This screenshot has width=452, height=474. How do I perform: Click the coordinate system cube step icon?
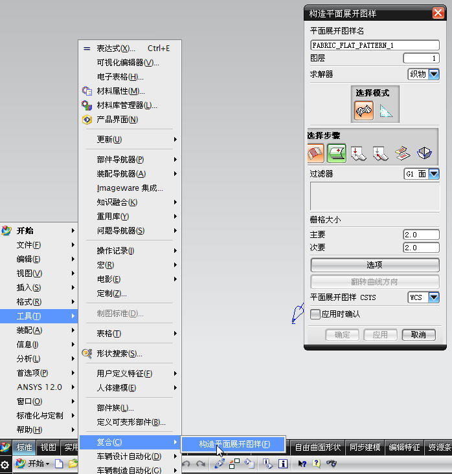[424, 153]
